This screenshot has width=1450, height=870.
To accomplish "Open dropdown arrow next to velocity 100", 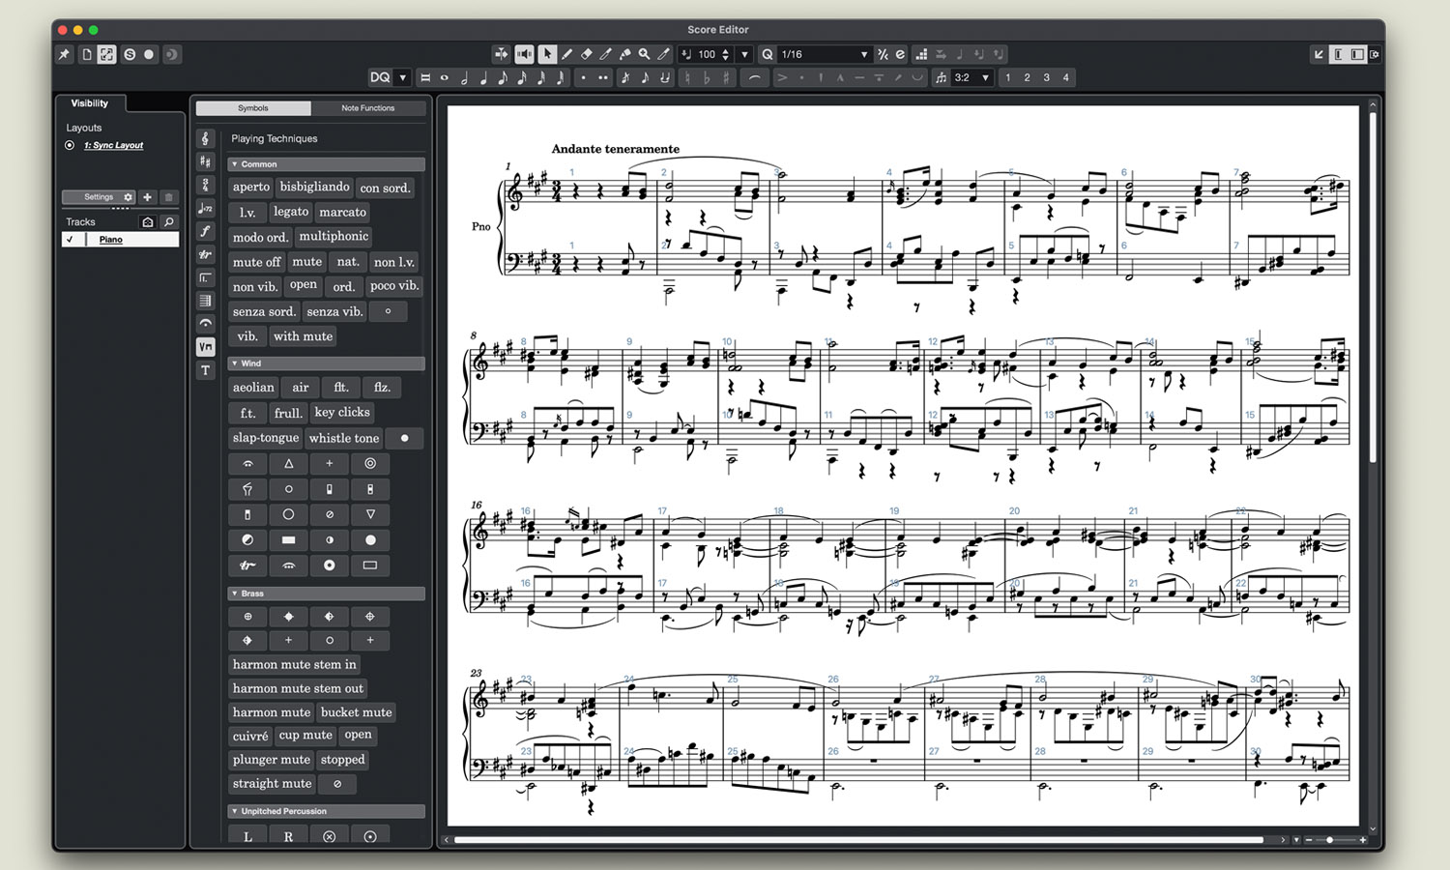I will [x=744, y=54].
